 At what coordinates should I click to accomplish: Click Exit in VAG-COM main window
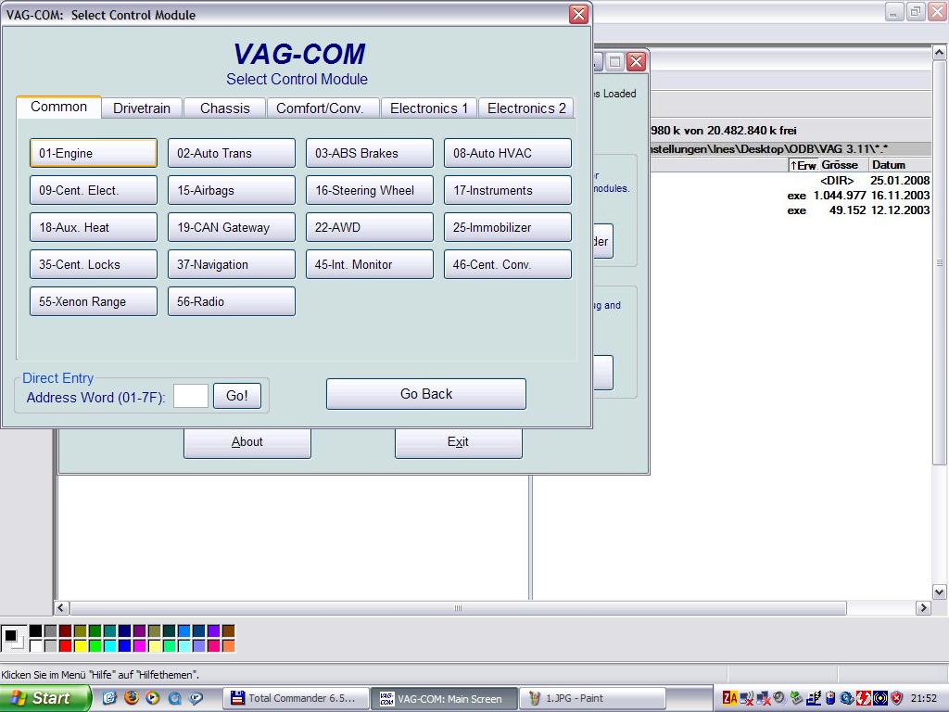tap(458, 442)
